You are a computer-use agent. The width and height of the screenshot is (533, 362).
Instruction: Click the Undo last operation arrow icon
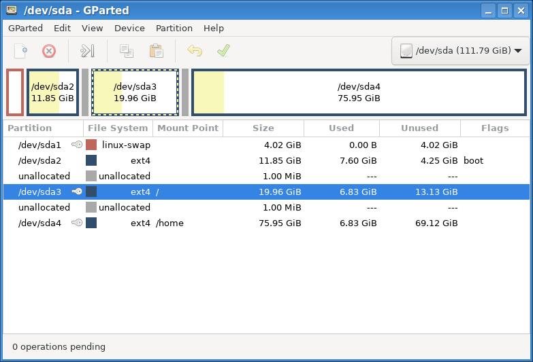[195, 51]
